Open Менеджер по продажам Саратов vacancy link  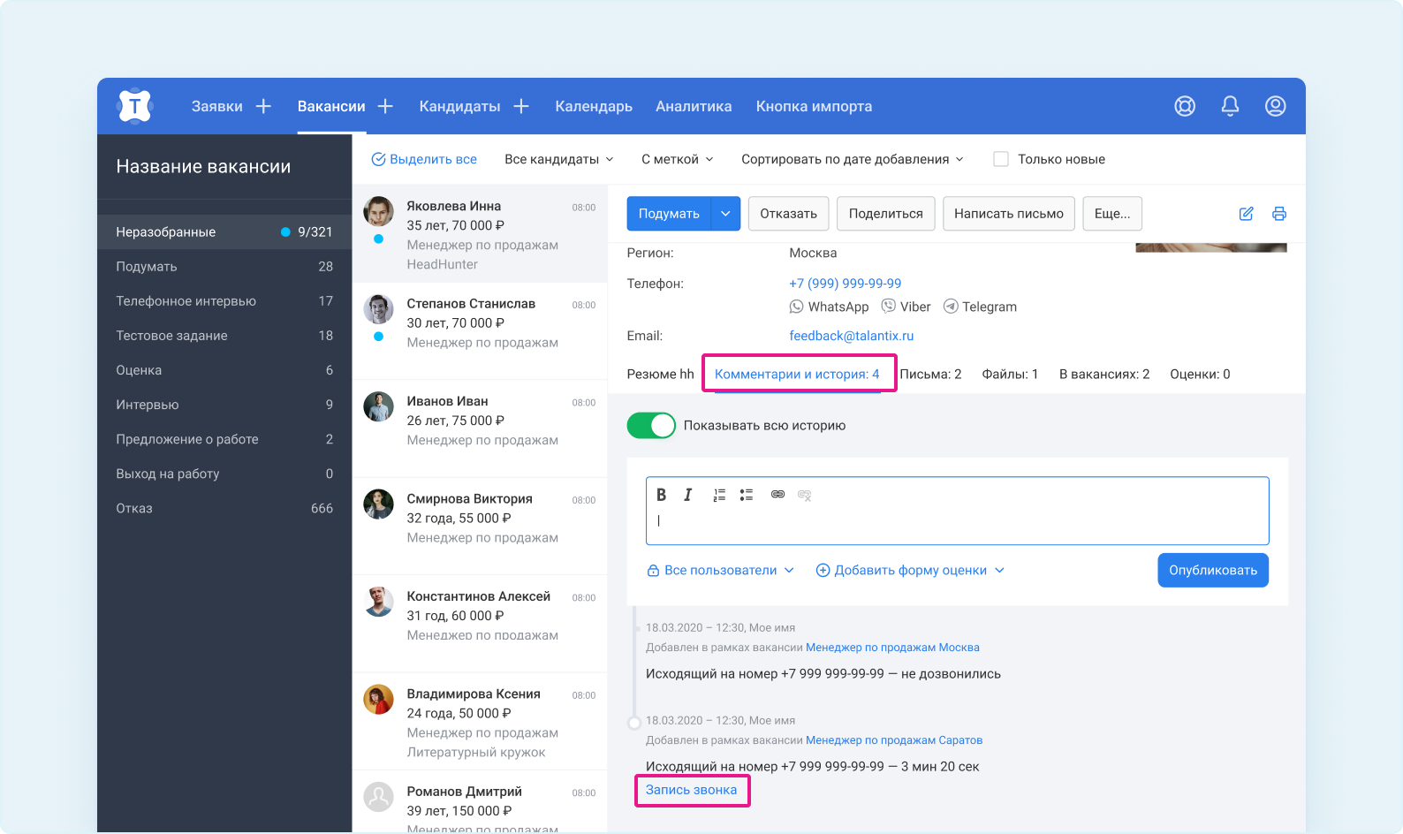click(894, 740)
